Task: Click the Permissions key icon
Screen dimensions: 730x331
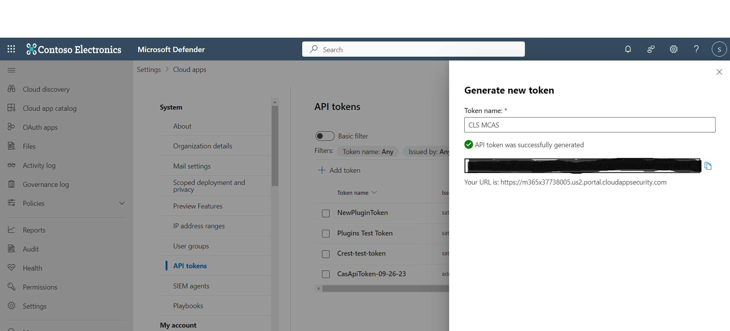Action: (x=11, y=286)
